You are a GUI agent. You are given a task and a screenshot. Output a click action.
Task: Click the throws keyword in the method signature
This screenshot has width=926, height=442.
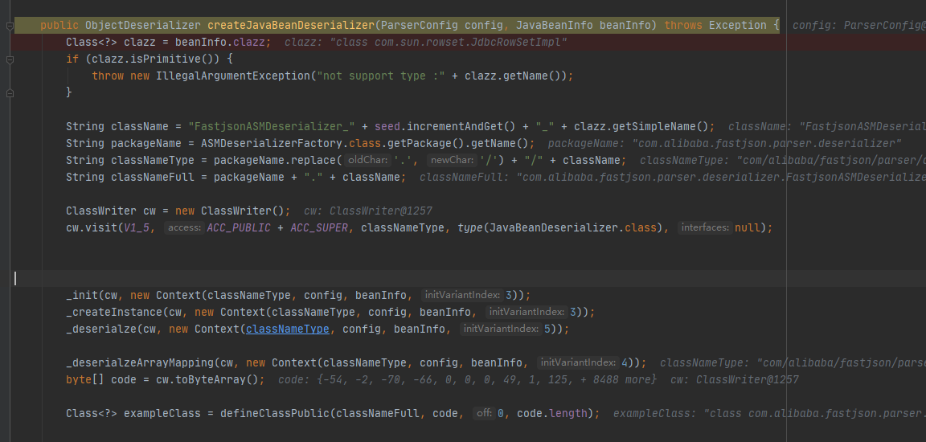click(683, 26)
